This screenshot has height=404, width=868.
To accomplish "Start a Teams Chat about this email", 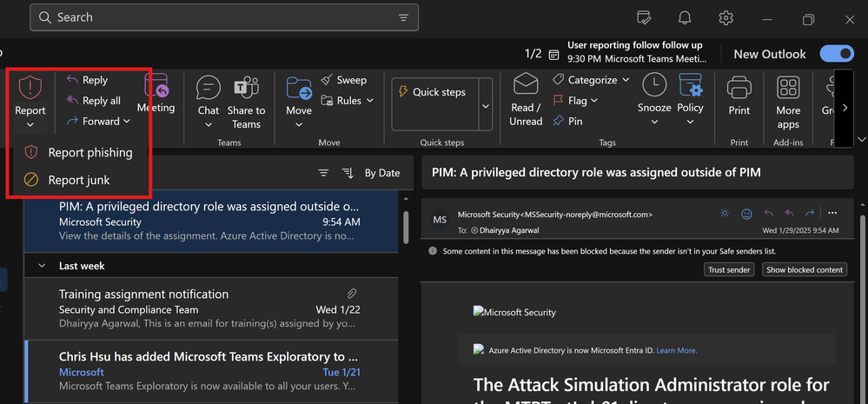I will 209,96.
